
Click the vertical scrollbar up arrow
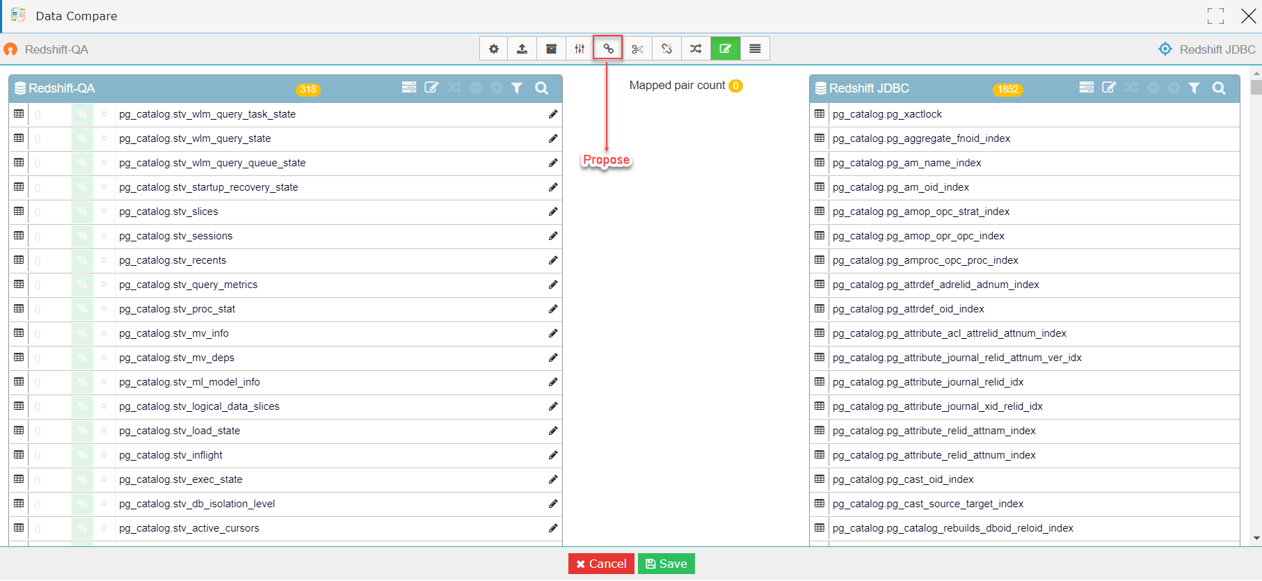tap(1256, 72)
